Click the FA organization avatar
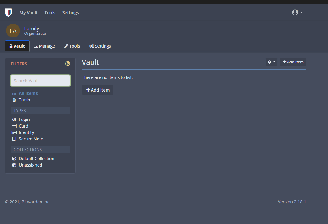 (x=13, y=31)
